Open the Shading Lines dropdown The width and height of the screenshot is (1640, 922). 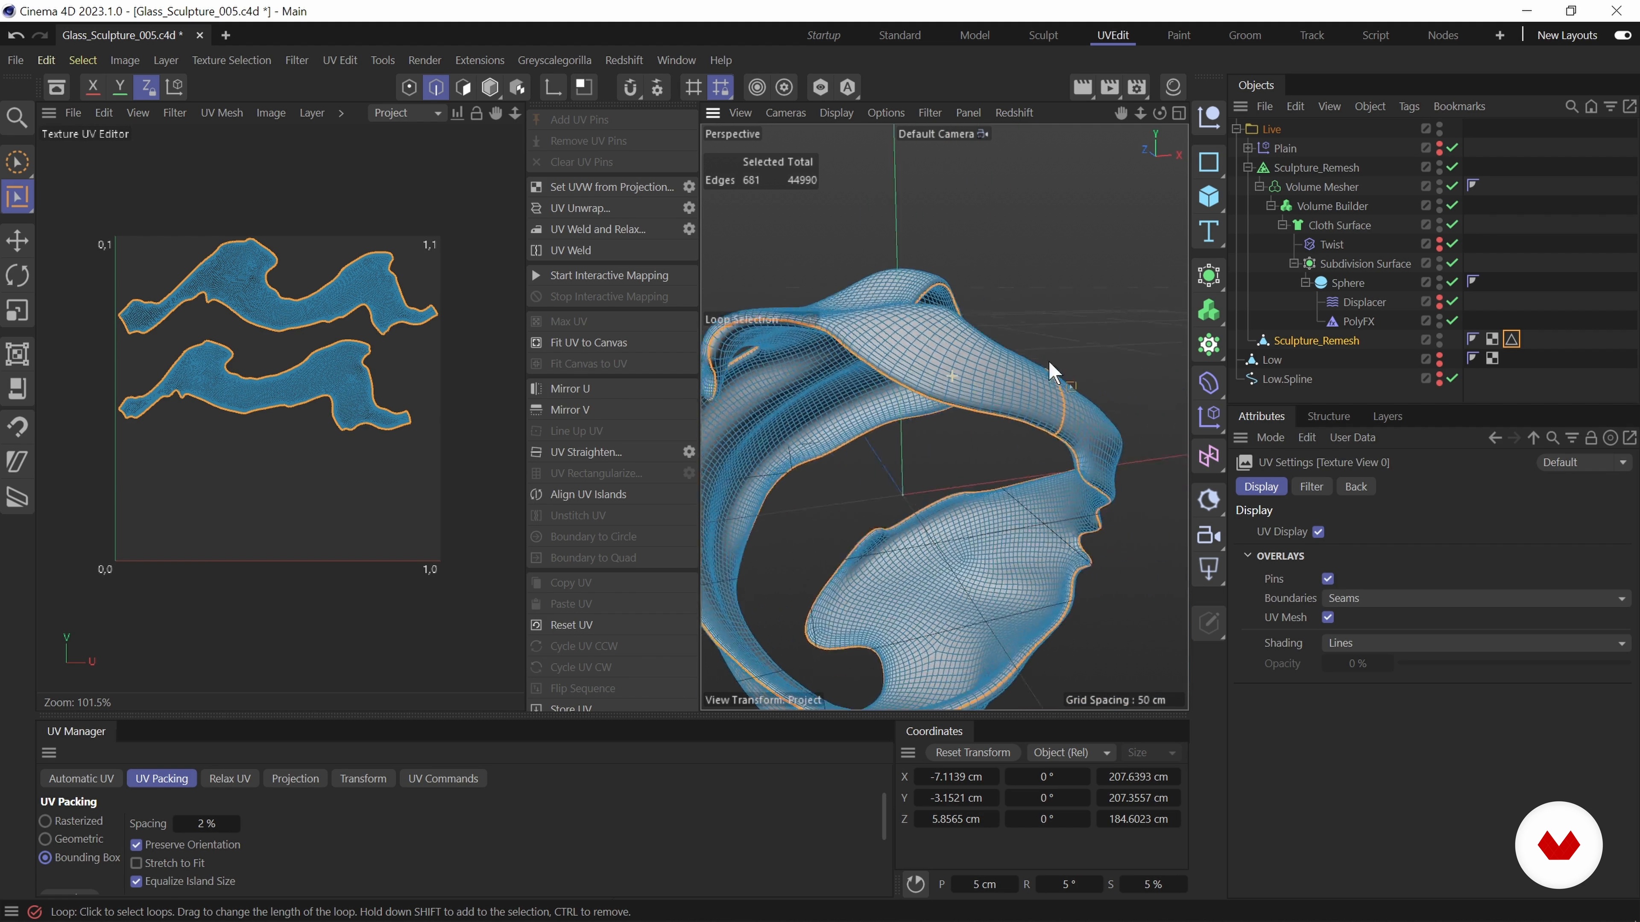click(x=1476, y=643)
